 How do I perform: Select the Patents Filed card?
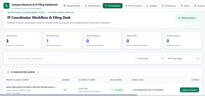click(x=143, y=40)
